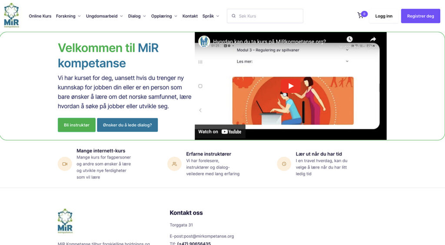Click the people icon for experienced instructors
Image resolution: width=445 pixels, height=245 pixels.
pyautogui.click(x=174, y=164)
